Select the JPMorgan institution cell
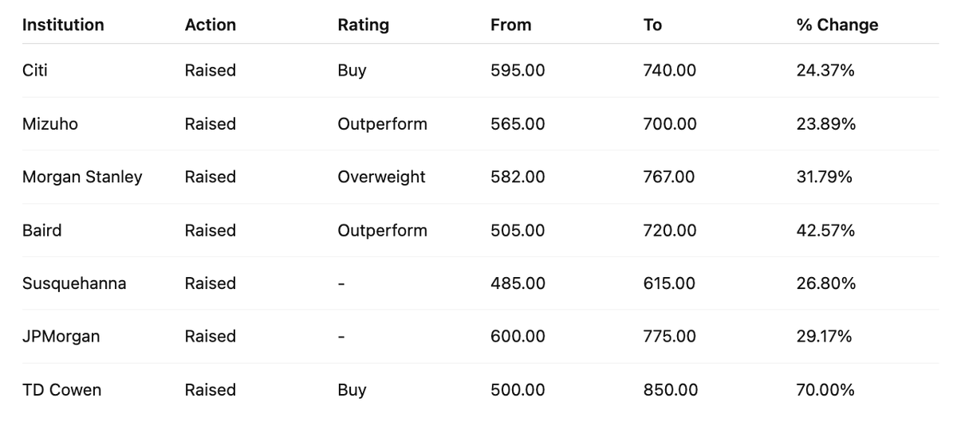 click(61, 337)
